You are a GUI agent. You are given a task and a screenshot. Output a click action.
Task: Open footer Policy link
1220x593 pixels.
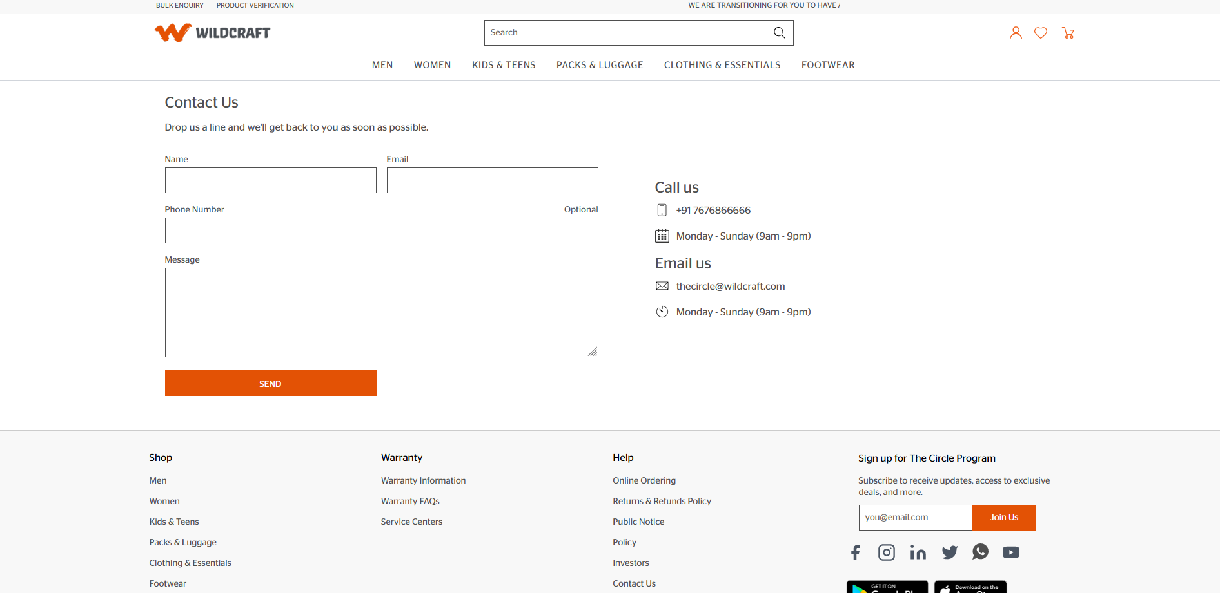[624, 542]
